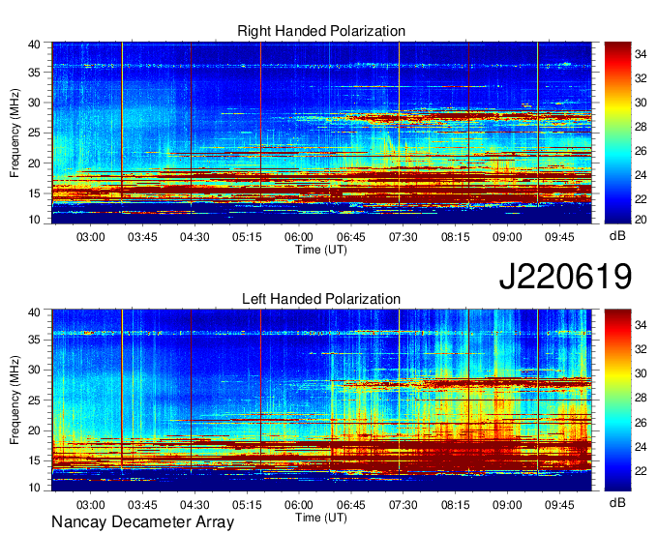Screen dimensions: 658x534
Task: Click the 03:00 tick under Right Handed plot
Action: click(x=90, y=237)
